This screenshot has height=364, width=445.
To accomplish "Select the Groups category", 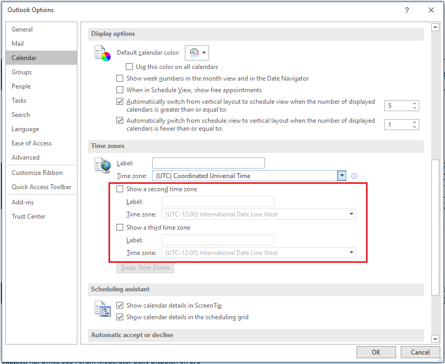I will [x=41, y=72].
